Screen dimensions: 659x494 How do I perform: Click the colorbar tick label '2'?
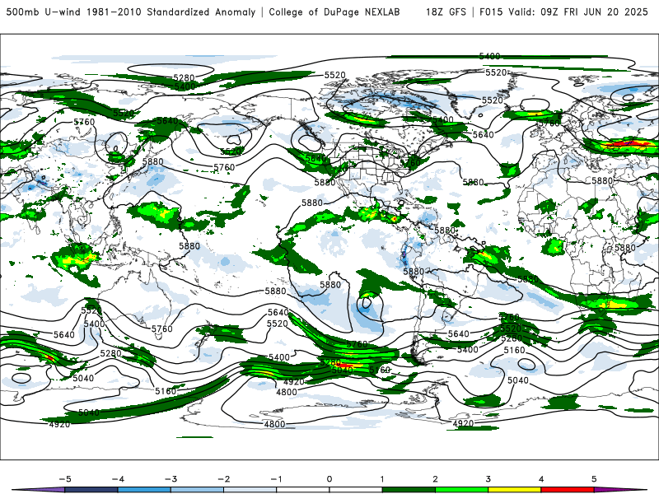436,479
